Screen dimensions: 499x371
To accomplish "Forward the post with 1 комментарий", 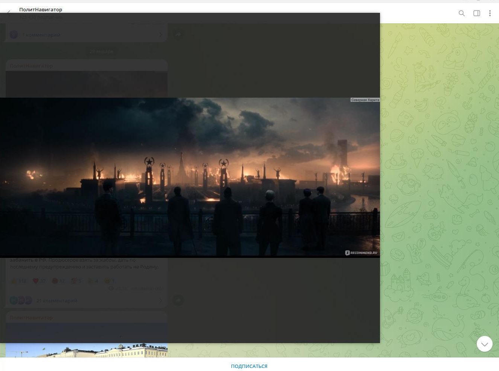I will [178, 34].
